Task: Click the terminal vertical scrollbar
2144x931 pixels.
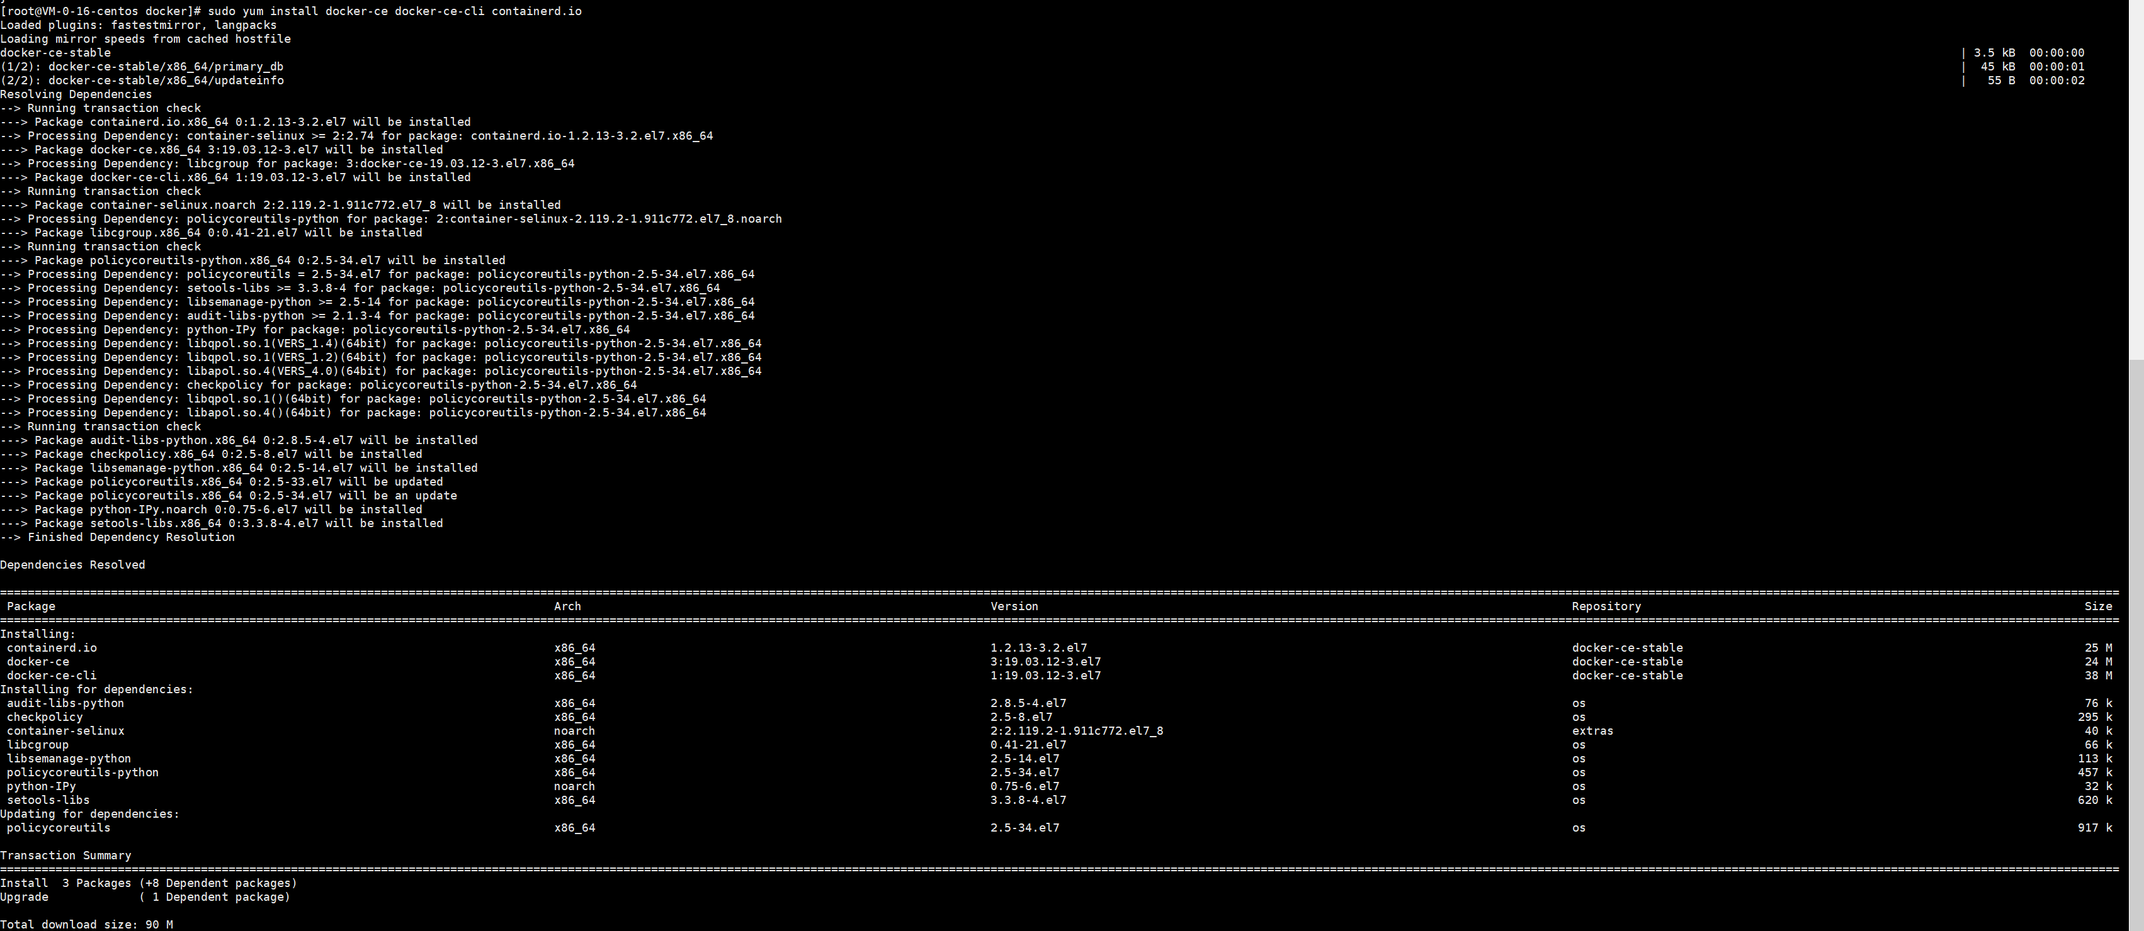Action: (2136, 465)
